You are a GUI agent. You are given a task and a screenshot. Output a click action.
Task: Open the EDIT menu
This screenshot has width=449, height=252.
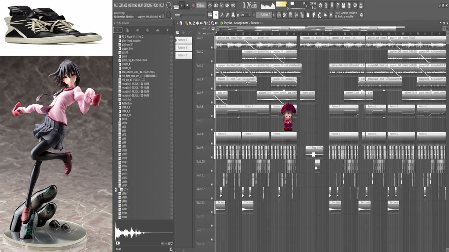click(121, 5)
